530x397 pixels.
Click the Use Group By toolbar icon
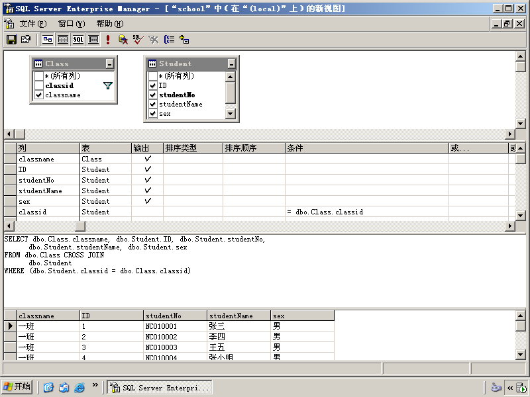169,40
